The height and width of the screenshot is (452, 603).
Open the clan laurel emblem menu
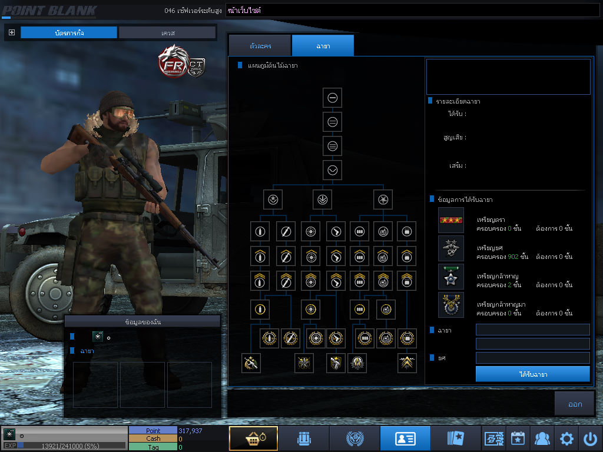[354, 438]
